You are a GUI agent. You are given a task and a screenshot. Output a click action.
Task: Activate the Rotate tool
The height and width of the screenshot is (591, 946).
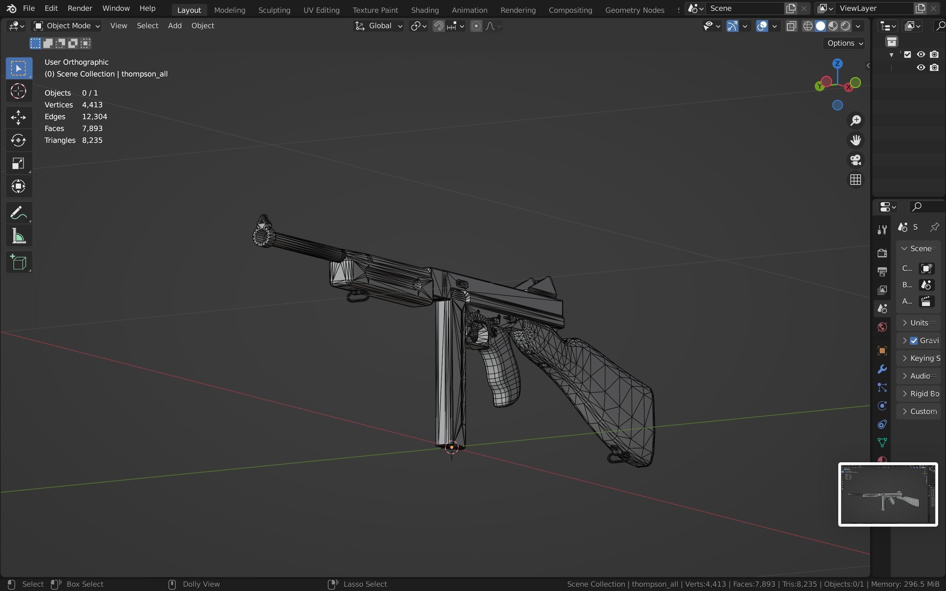18,140
